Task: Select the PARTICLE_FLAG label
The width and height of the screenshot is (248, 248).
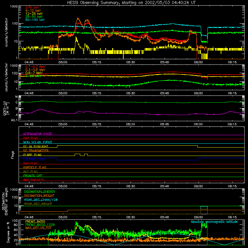Action: click(35, 167)
